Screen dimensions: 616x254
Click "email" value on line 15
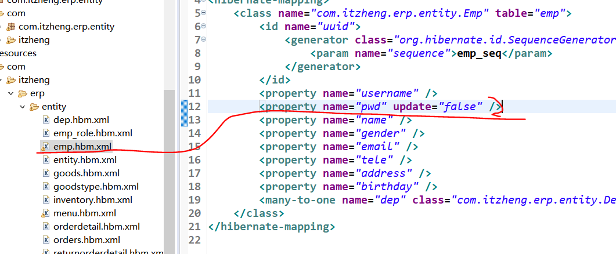point(377,147)
